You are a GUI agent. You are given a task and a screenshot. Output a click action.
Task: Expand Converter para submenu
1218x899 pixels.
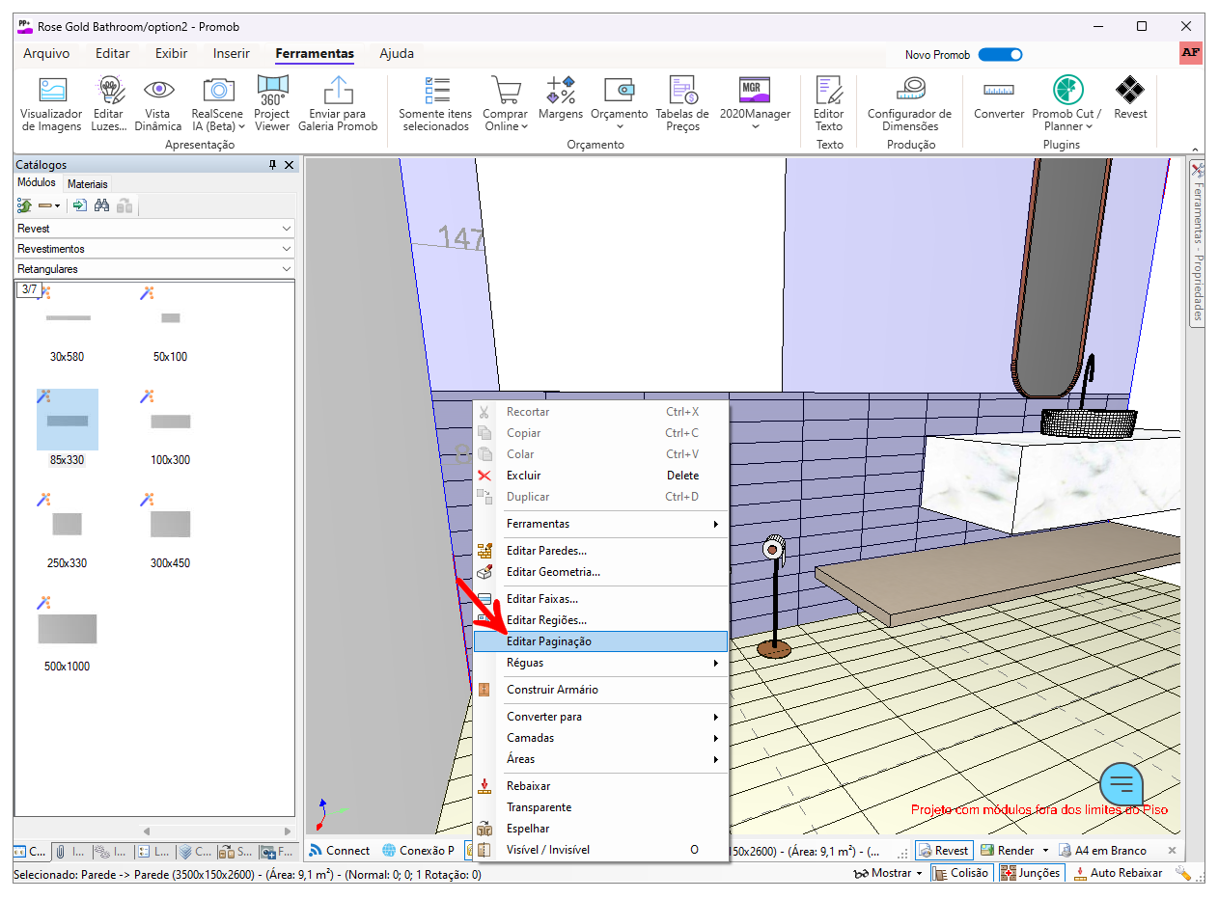pyautogui.click(x=599, y=717)
